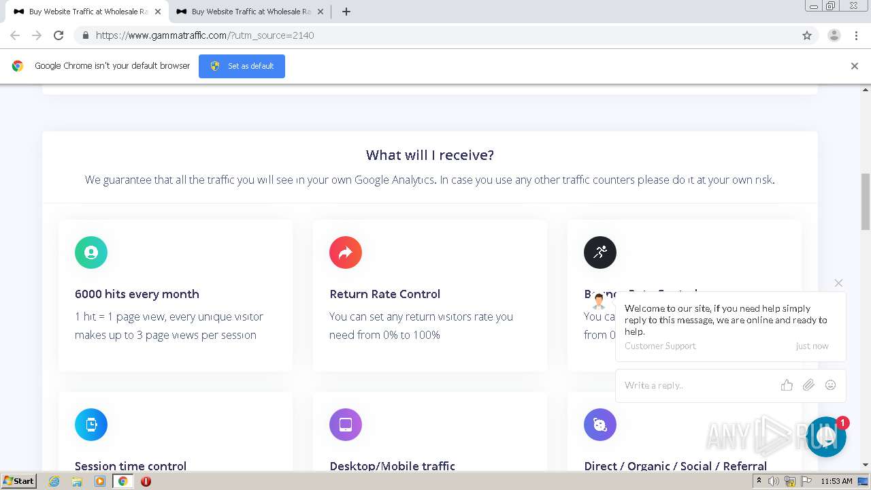Click the Direct / Organic / Social / Referral title
Image resolution: width=871 pixels, height=490 pixels.
tap(676, 465)
